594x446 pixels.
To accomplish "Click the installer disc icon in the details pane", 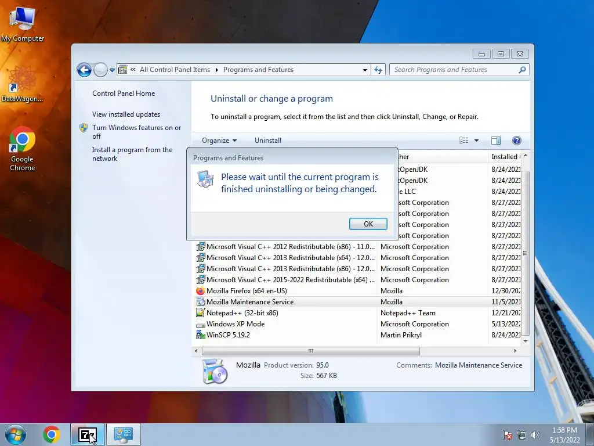I will click(215, 371).
